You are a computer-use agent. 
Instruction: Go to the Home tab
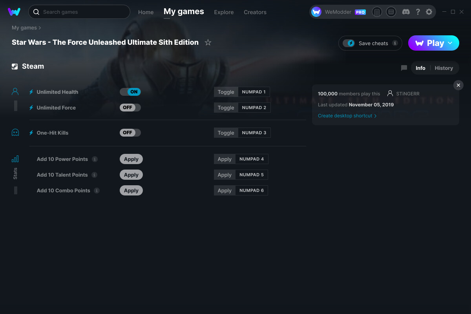(x=146, y=12)
